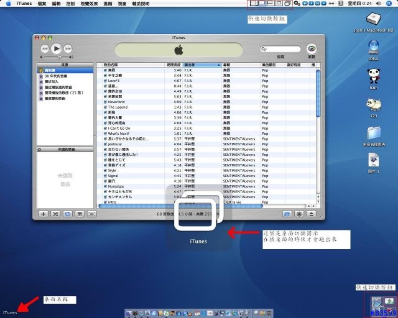Sort by the 樂曲類型 column header
Viewport: 398px width, 318px height.
273,65
